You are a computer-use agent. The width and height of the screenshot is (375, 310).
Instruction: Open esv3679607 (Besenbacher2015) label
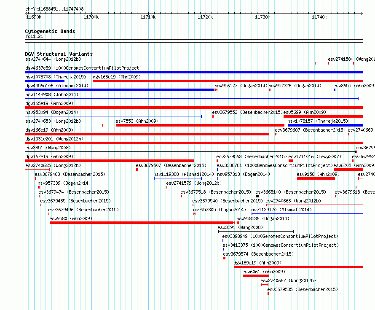(310, 130)
